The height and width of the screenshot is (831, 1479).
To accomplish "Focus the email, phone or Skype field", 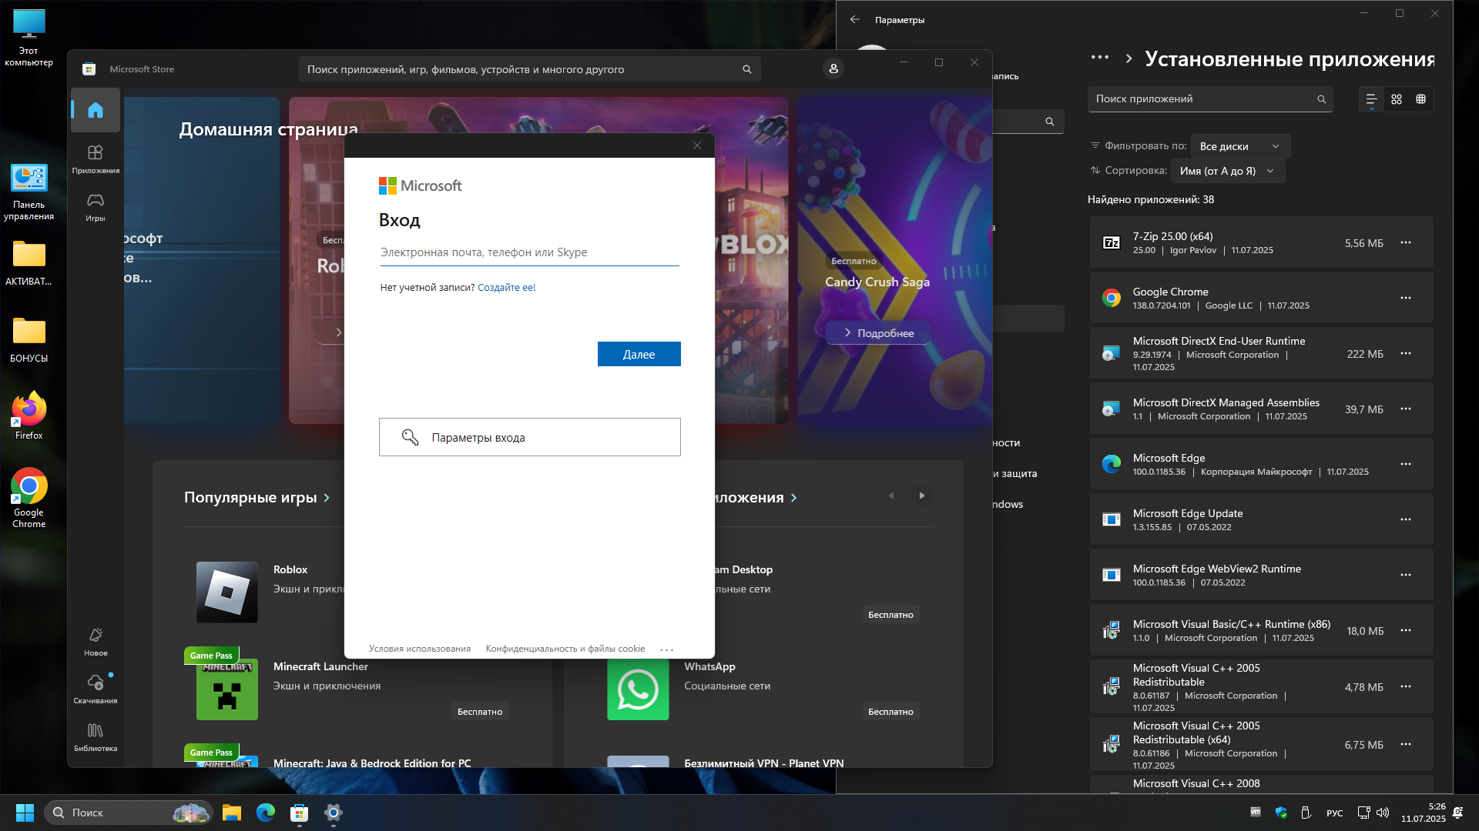I will coord(529,252).
